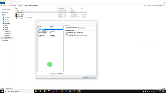The width and height of the screenshot is (166, 93).
Task: Switch to details view layout icon
Action: tap(163, 88)
